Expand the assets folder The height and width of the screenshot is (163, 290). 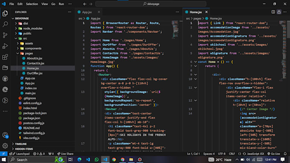pyautogui.click(x=43, y=43)
